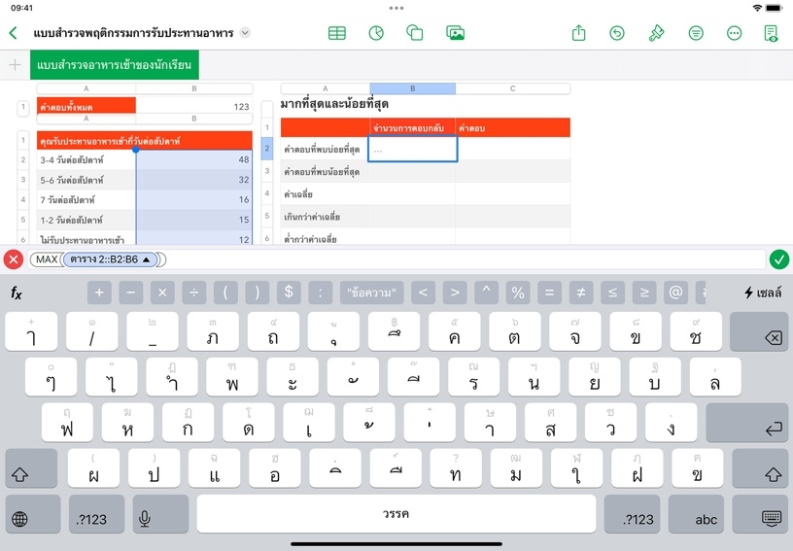Expand the document title dropdown chevron
Screen dimensions: 793x551
click(245, 33)
